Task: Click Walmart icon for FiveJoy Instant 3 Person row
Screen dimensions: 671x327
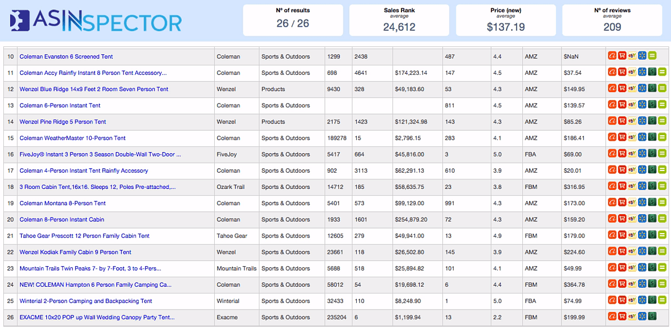Action: 642,153
